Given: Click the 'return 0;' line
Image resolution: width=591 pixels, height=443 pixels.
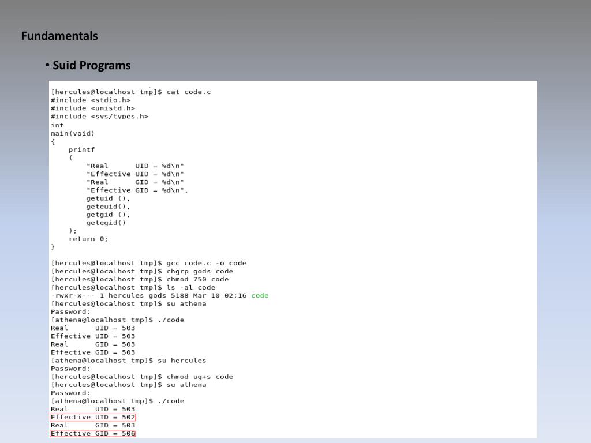Looking at the screenshot, I should [x=88, y=239].
